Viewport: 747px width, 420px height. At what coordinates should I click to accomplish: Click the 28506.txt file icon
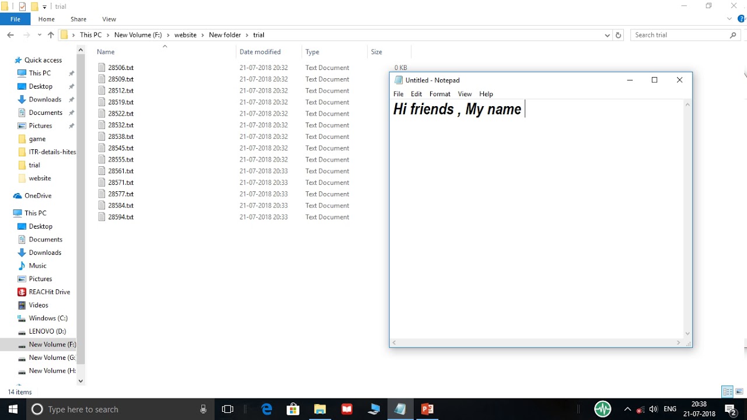[x=102, y=68]
